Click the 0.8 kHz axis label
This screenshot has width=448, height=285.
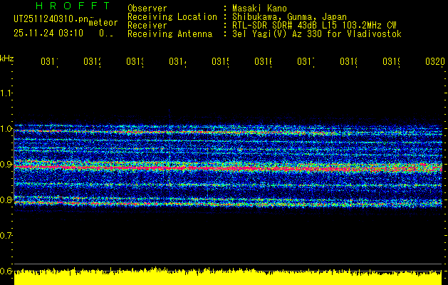[6, 199]
